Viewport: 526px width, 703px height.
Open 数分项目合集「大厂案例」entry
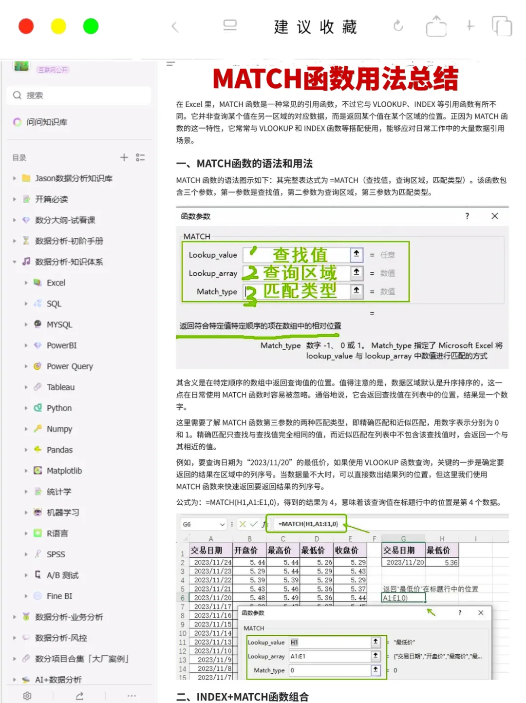pyautogui.click(x=82, y=659)
